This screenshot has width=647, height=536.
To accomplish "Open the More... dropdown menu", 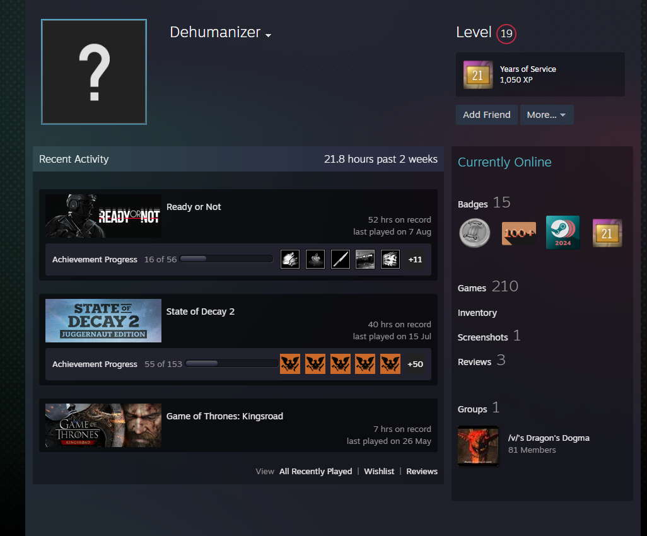I will (547, 115).
